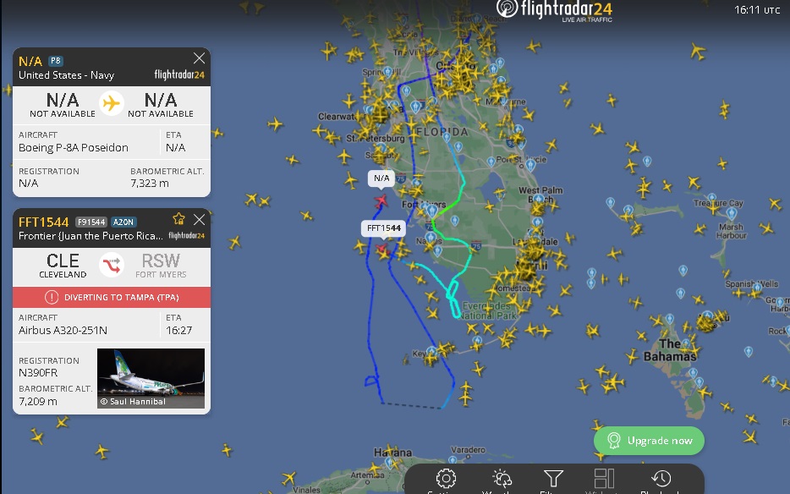Select the N/A aircraft map label
The width and height of the screenshot is (790, 494).
381,178
